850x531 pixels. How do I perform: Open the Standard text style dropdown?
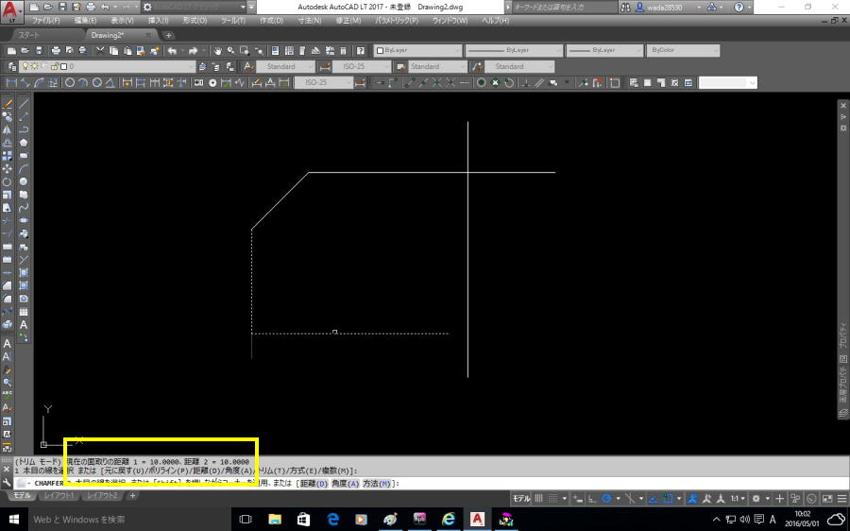click(x=284, y=66)
